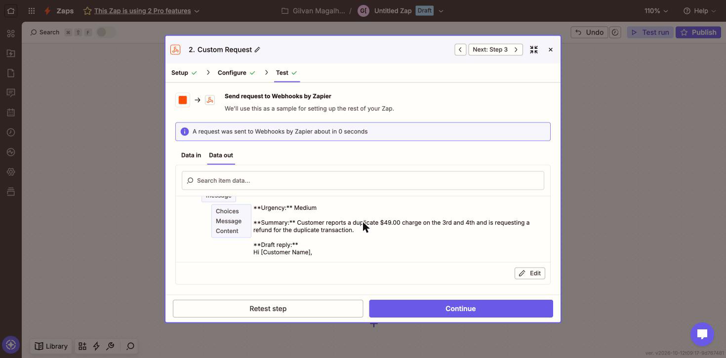Open the search magnifier in bottom toolbar

coord(130,346)
